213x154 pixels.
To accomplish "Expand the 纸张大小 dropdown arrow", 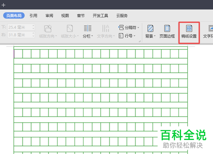I will [78, 36].
